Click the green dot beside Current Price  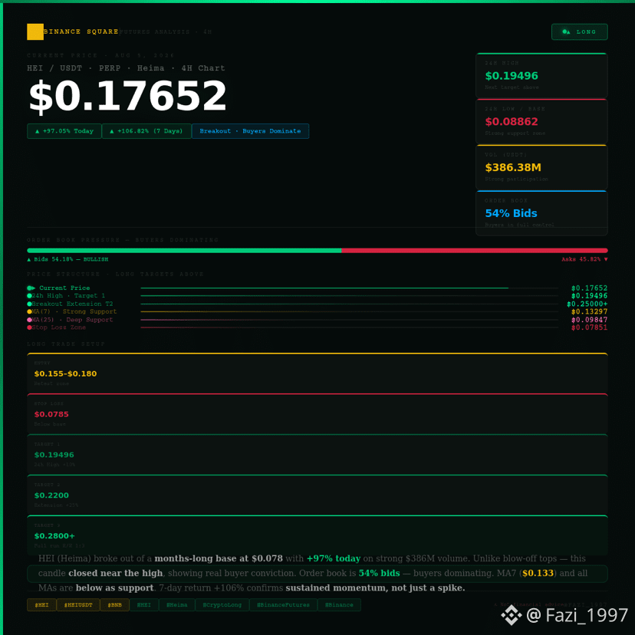point(30,288)
